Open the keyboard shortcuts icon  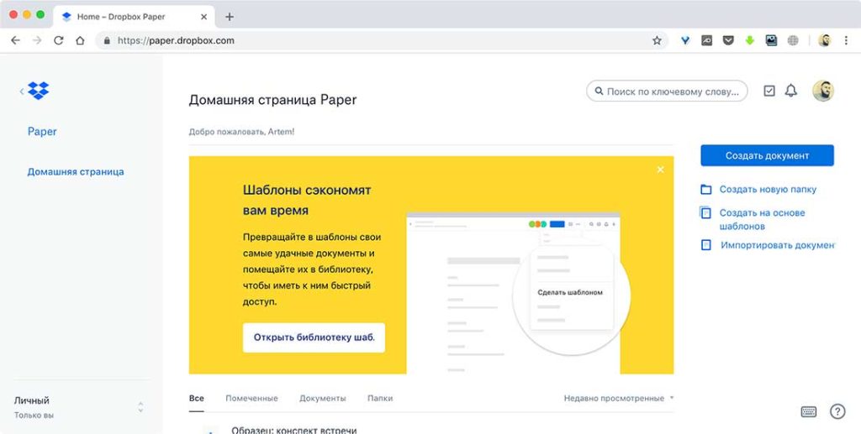808,412
